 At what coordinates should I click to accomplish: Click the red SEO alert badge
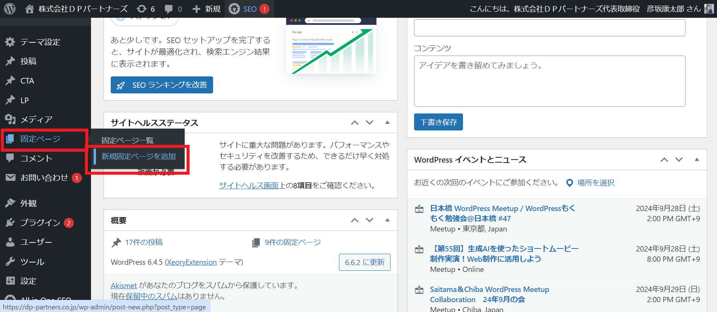(264, 9)
